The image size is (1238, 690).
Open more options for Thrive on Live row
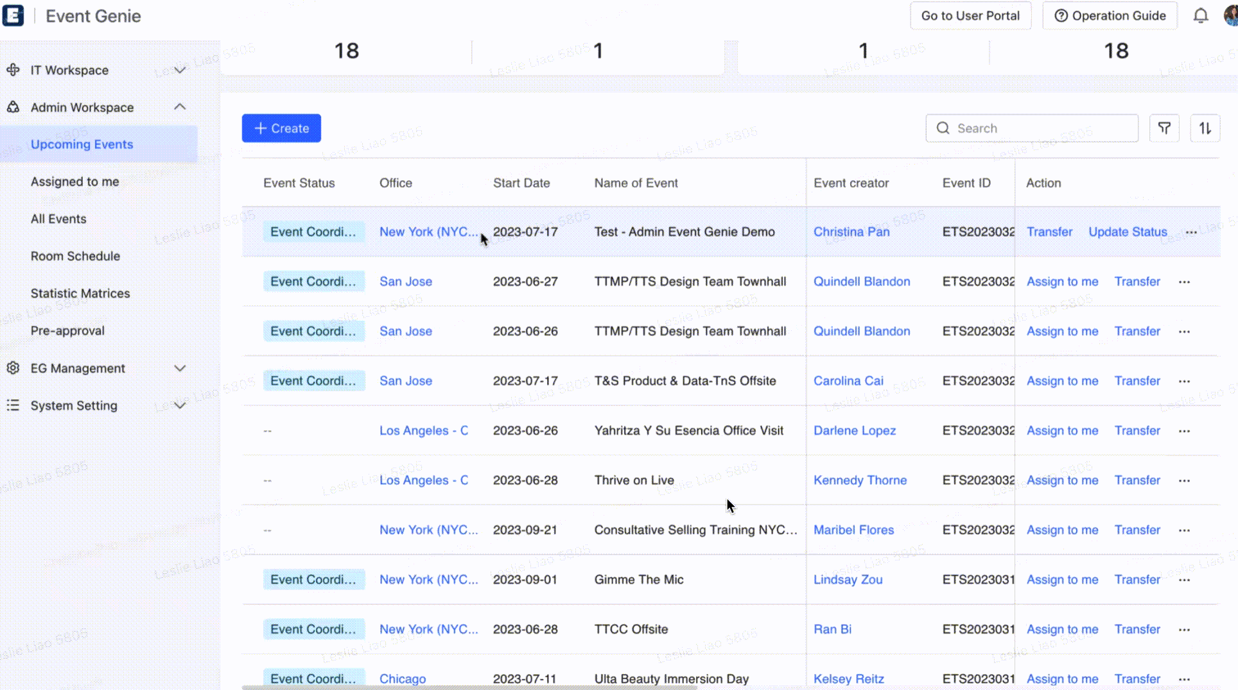(x=1184, y=480)
